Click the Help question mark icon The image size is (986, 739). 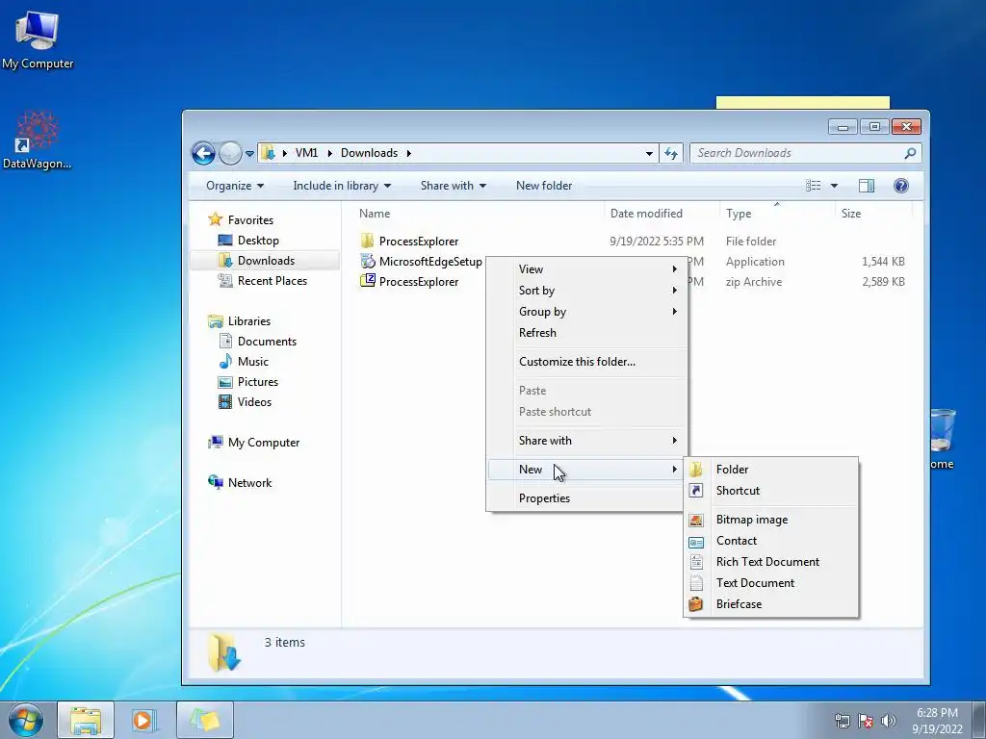900,186
